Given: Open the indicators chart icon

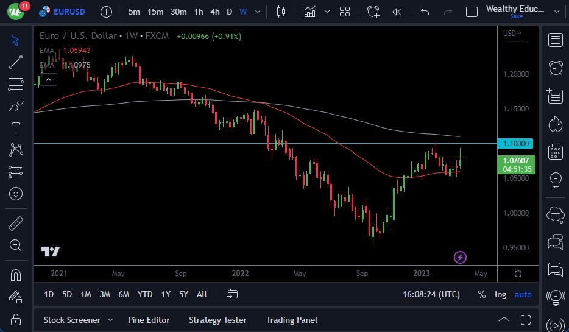Looking at the screenshot, I should pos(310,12).
